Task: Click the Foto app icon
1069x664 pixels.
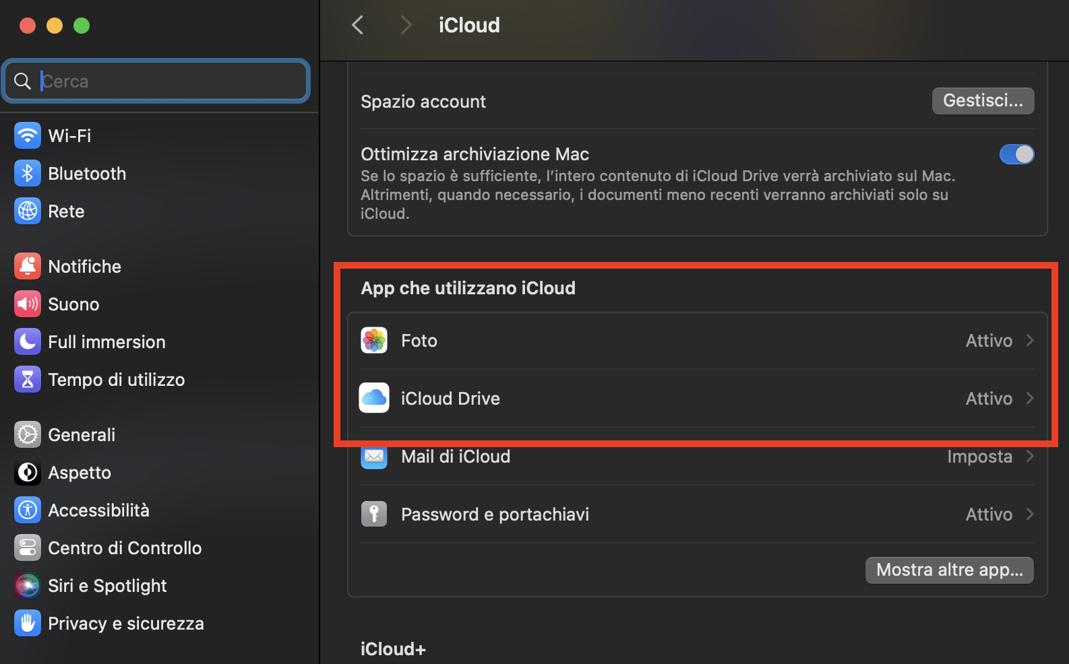Action: tap(374, 340)
